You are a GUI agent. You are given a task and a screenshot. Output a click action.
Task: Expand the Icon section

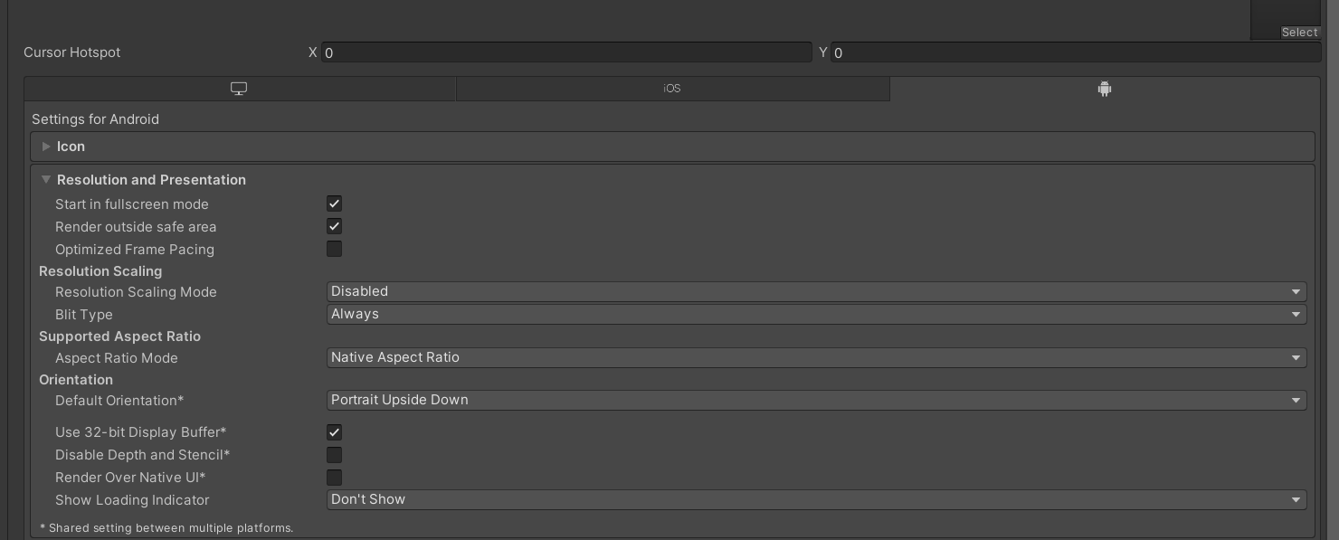click(46, 147)
